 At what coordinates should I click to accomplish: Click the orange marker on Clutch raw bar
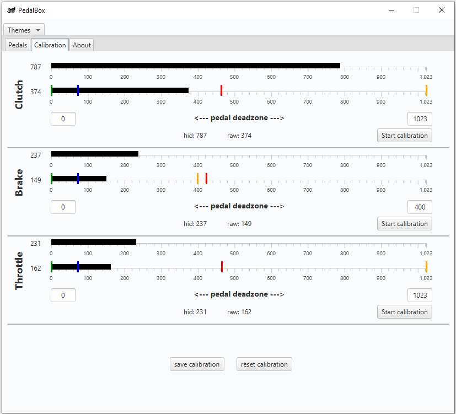426,90
